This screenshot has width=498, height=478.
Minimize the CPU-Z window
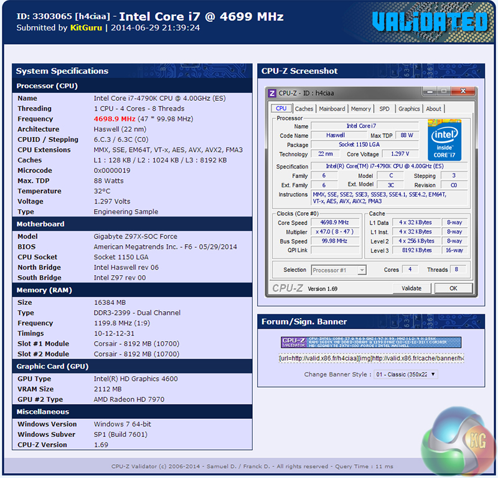pos(430,91)
